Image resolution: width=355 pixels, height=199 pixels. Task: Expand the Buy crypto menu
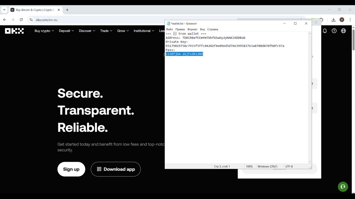coord(44,31)
